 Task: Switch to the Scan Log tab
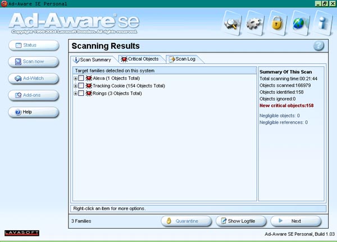tap(183, 59)
